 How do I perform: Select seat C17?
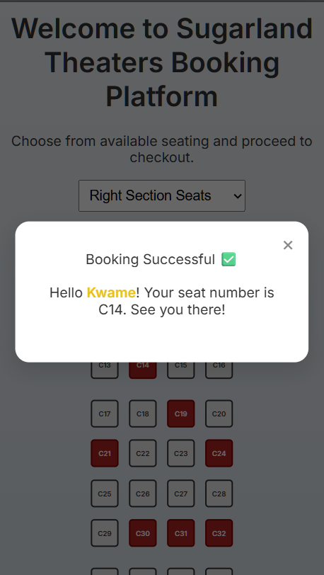coord(105,414)
